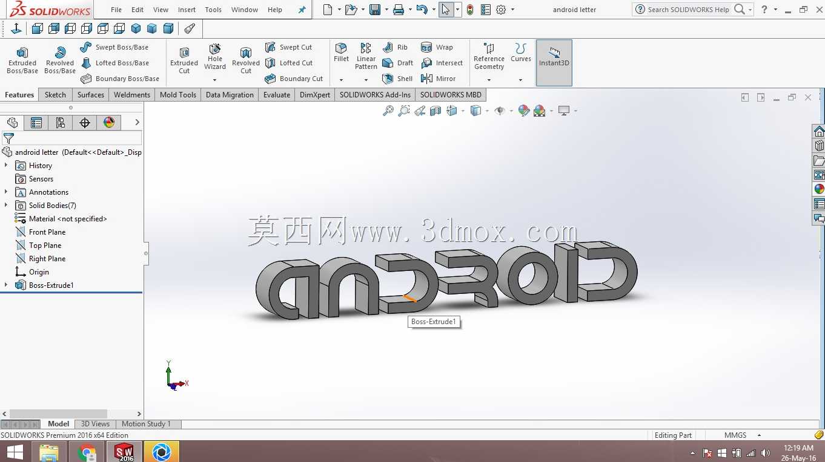This screenshot has width=825, height=462.
Task: Open the Hole Wizard tool
Action: click(x=215, y=56)
